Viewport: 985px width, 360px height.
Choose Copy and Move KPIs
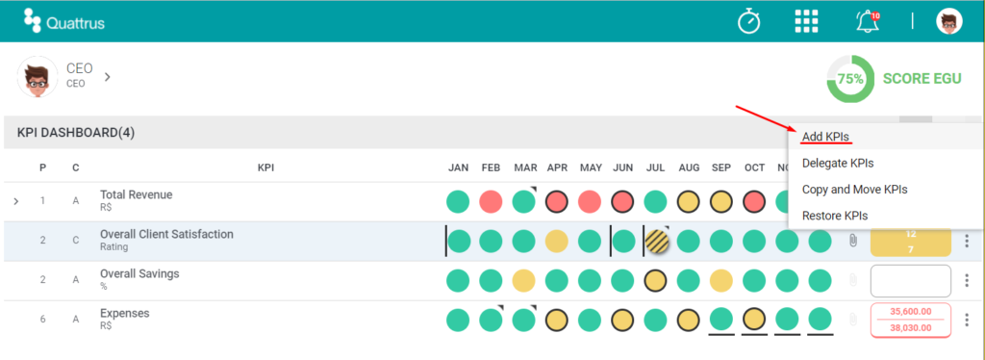pyautogui.click(x=854, y=189)
